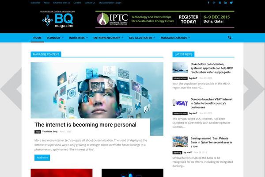The width and height of the screenshot is (265, 177).
Task: Expand the Magazine Archive dropdown
Action: click(x=175, y=38)
